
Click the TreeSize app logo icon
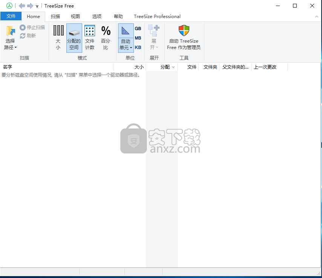coord(9,6)
